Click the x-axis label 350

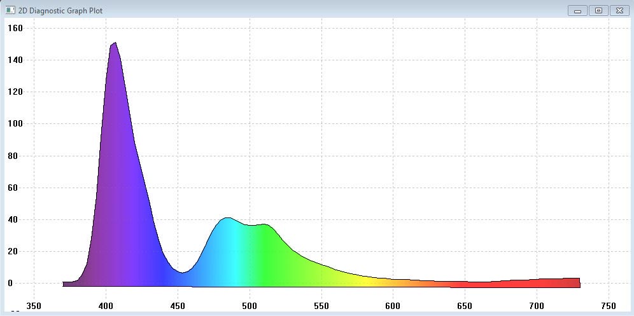(34, 305)
